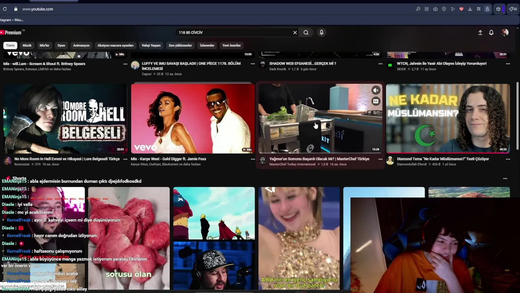
Task: Open the Shorts section three-dot menu
Action: [505, 179]
